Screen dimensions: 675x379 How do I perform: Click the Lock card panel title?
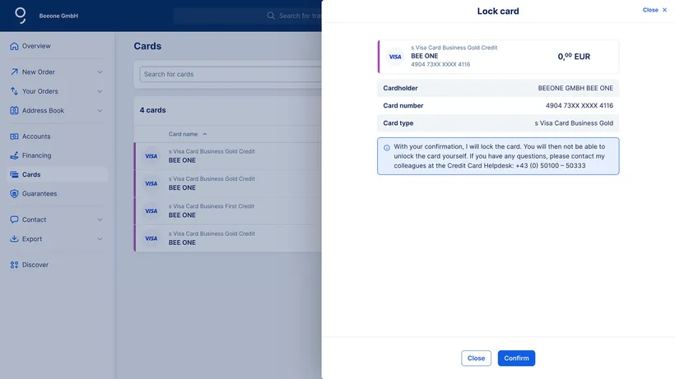point(498,12)
